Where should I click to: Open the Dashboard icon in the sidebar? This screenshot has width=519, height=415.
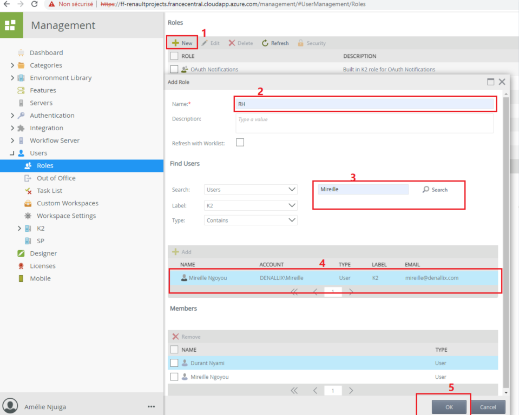(x=21, y=53)
